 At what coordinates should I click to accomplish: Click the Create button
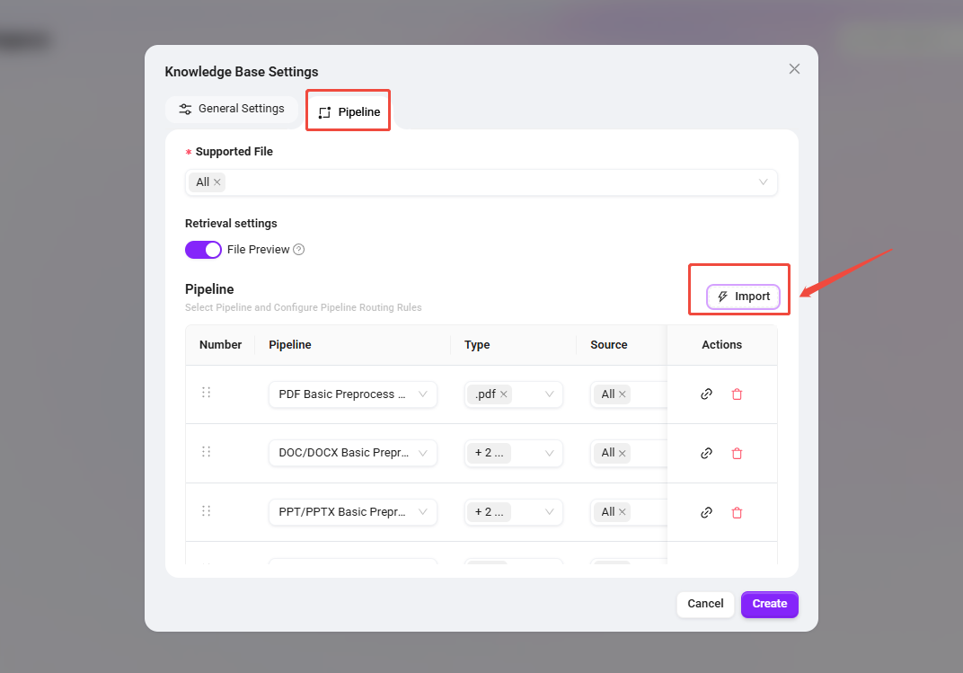click(770, 604)
